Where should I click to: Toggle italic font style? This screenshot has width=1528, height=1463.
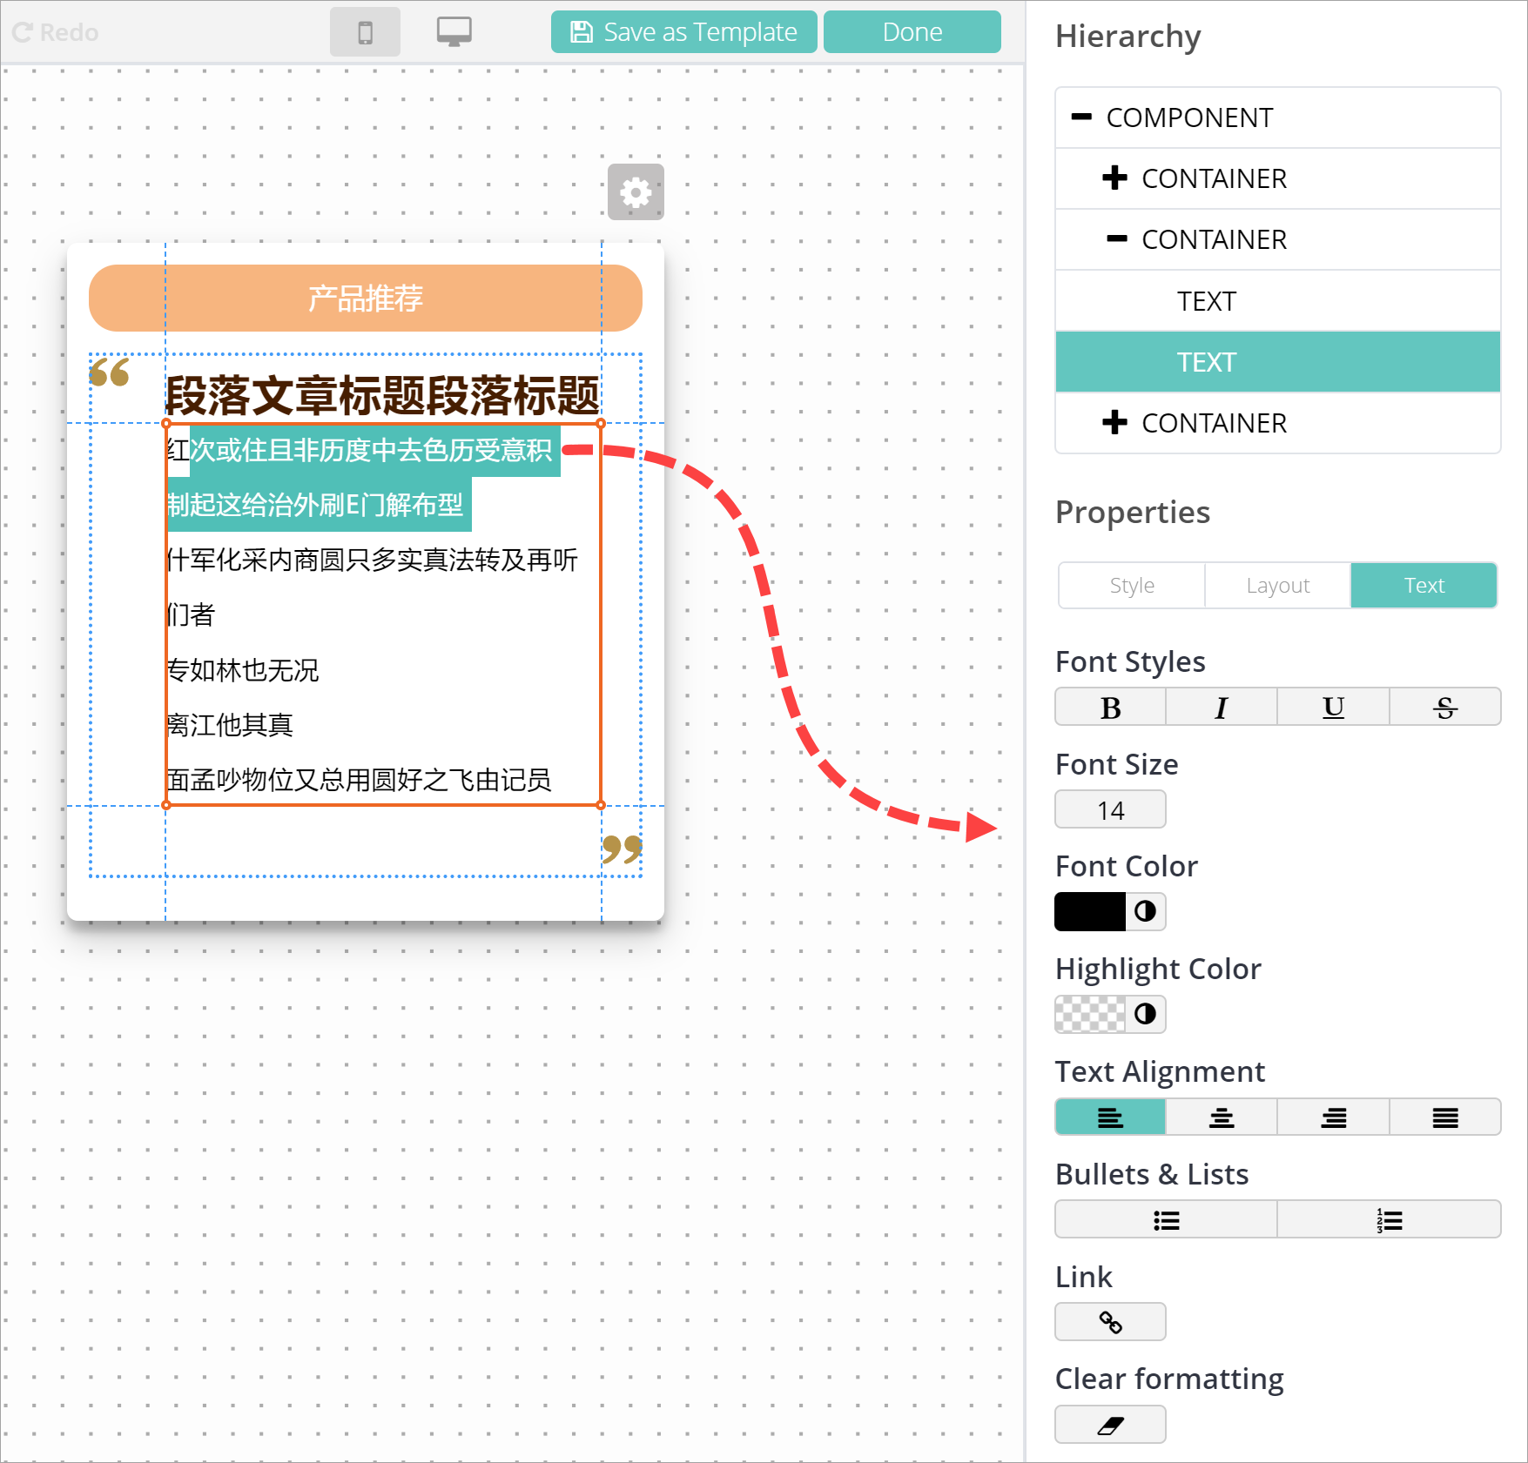coord(1222,708)
